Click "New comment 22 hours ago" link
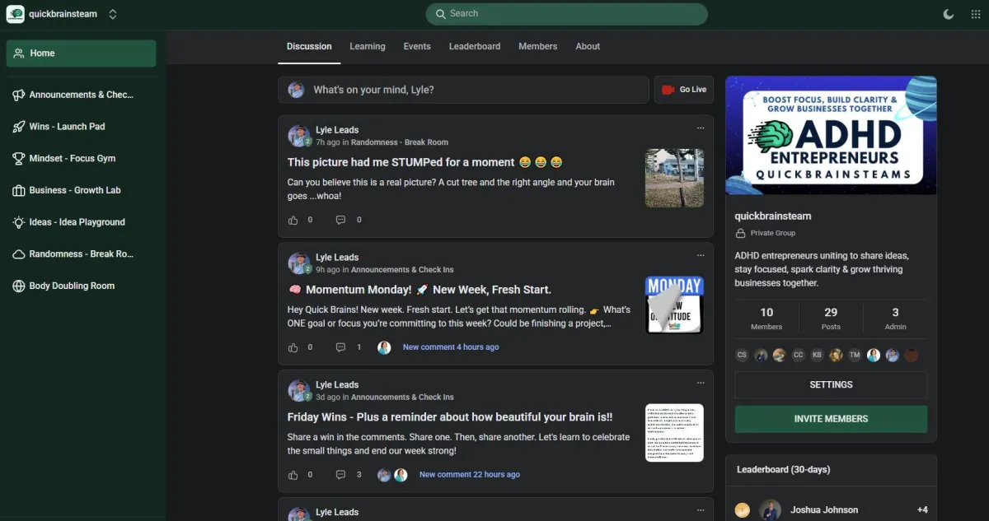Screen dimensions: 989x521 tap(470, 475)
